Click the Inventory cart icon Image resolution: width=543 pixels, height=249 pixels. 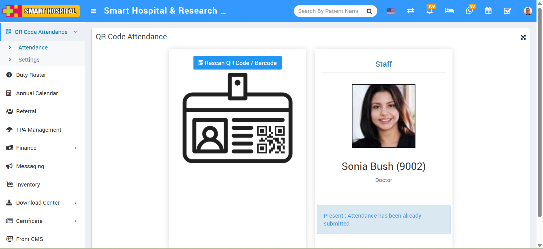click(10, 184)
